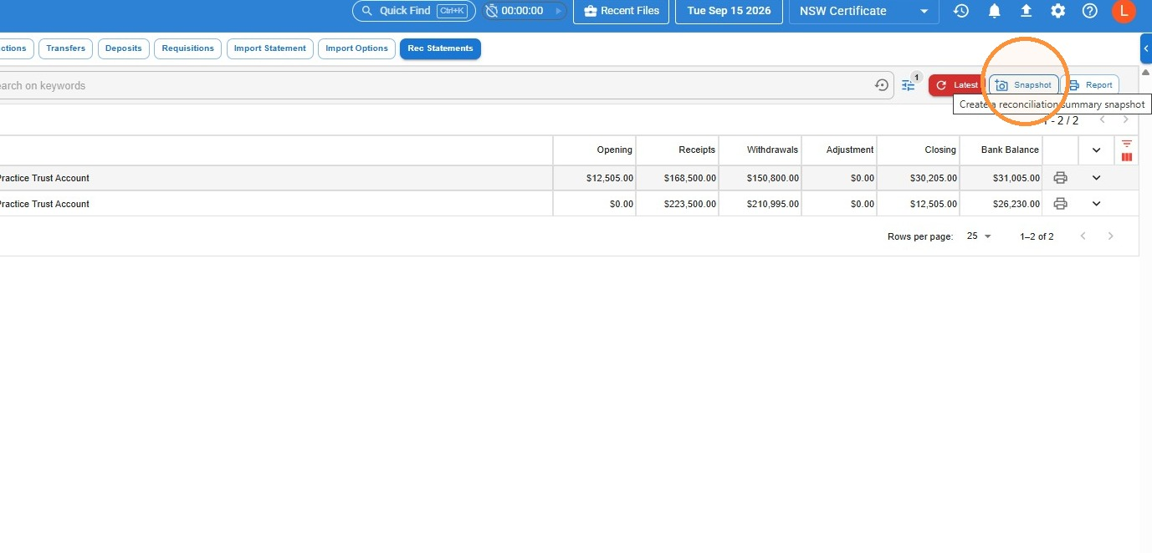Click the $31,005.00 bank balance cell
Screen dimensions: 1152x553
click(x=1001, y=178)
